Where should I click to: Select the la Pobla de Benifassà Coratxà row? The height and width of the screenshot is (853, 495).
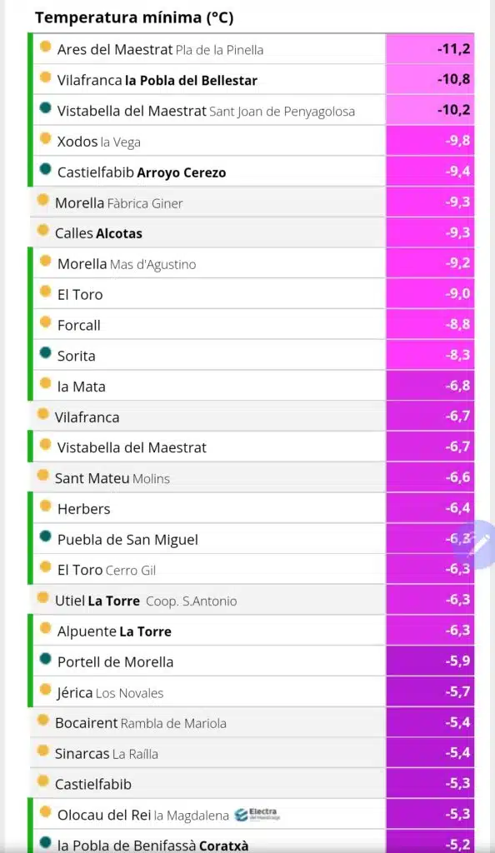(x=252, y=841)
